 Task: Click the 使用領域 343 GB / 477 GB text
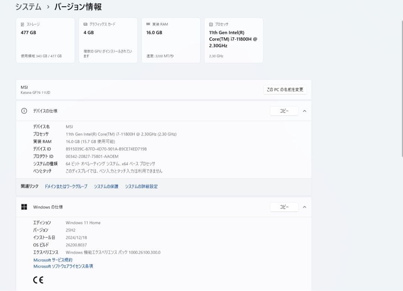pyautogui.click(x=41, y=56)
